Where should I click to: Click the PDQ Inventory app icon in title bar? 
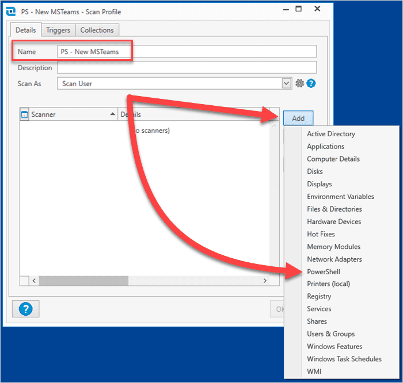11,12
